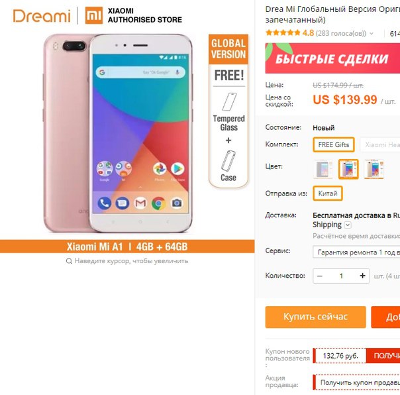Click Получить купон продавца link
The image size is (400, 395).
tap(360, 382)
